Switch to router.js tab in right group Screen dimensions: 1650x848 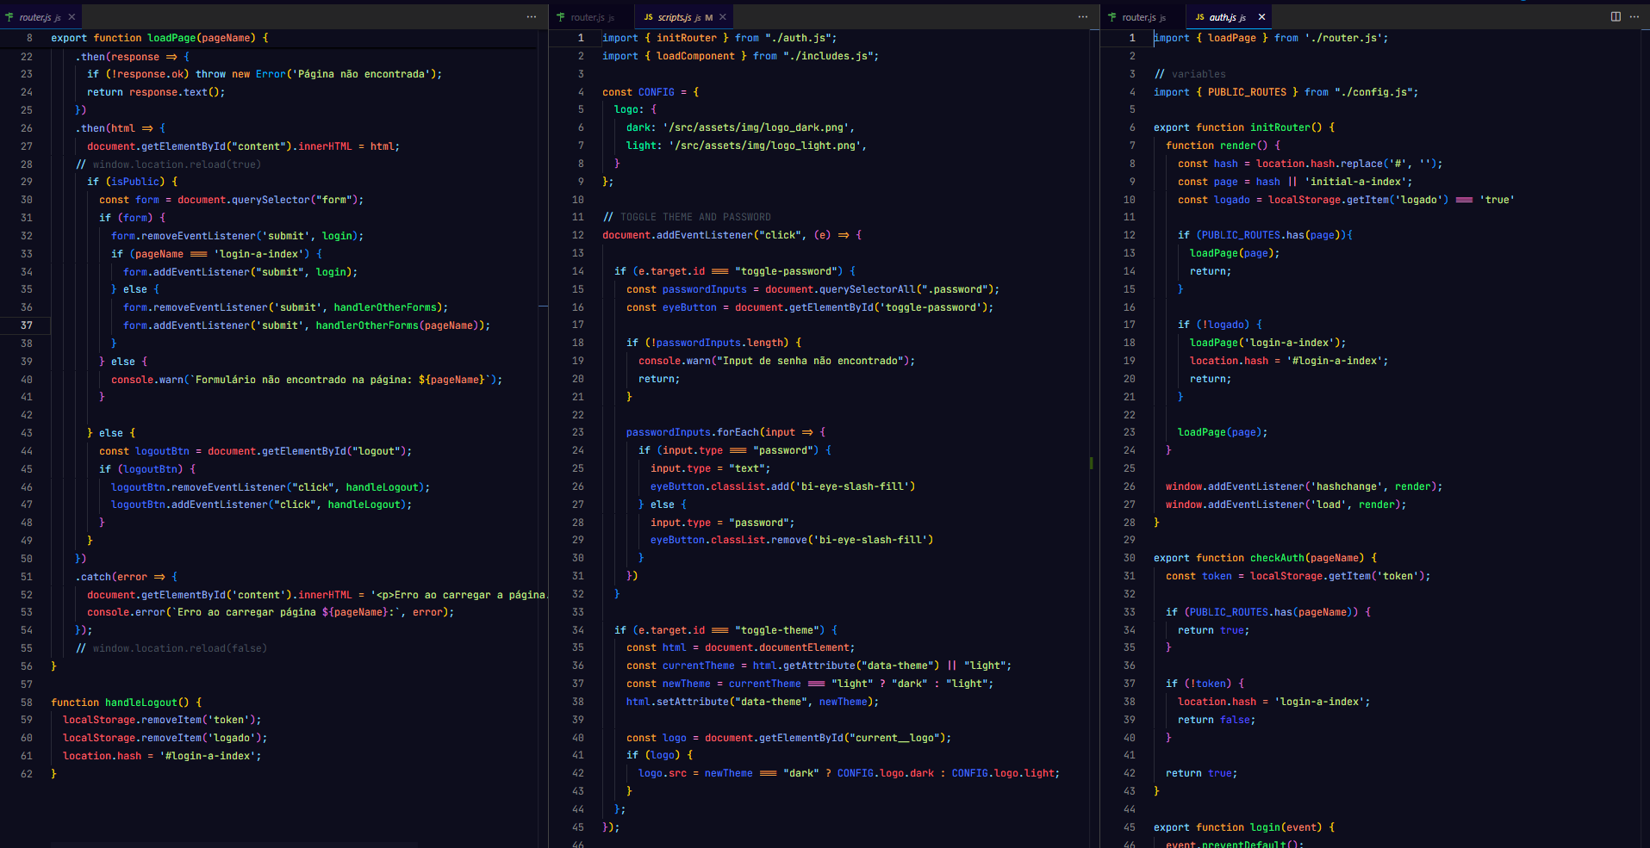[1143, 17]
